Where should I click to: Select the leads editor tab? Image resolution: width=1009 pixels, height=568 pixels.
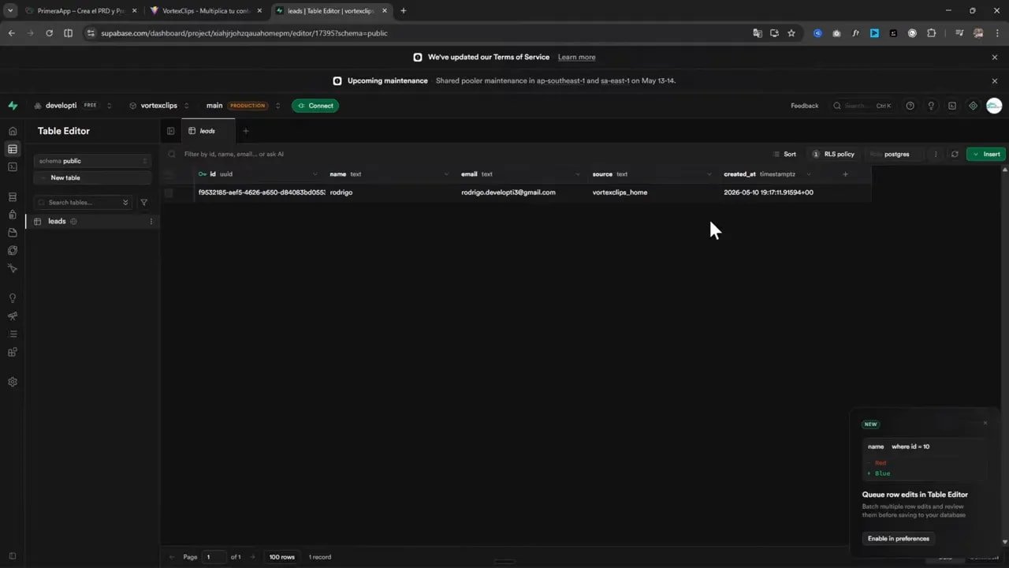pyautogui.click(x=208, y=131)
